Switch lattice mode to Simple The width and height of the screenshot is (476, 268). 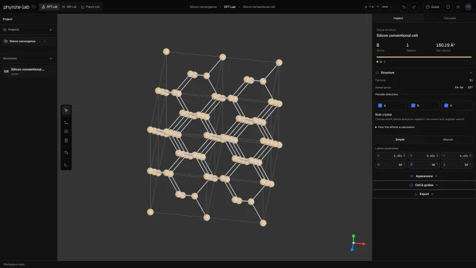coord(400,139)
